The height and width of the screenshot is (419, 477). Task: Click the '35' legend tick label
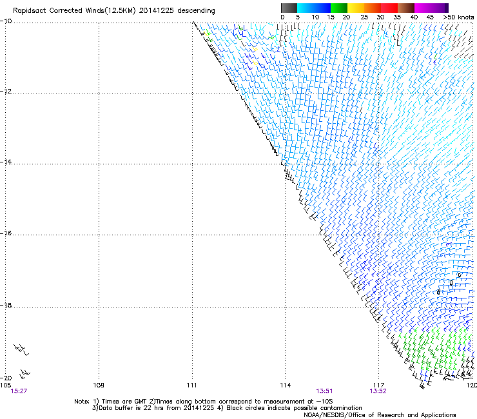(x=396, y=17)
